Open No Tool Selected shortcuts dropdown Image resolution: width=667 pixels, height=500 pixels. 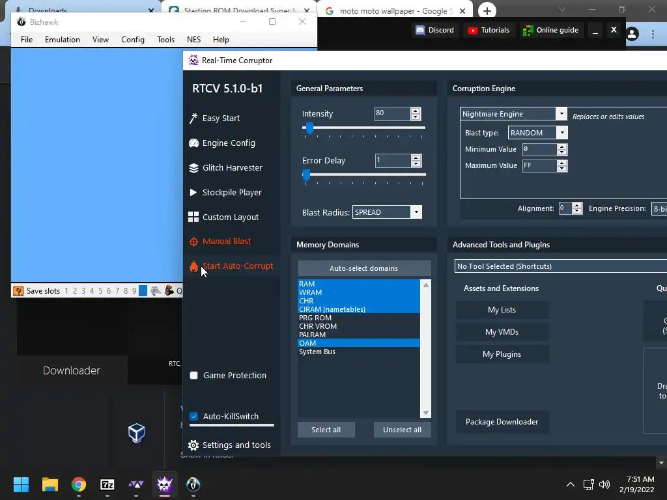click(x=561, y=266)
